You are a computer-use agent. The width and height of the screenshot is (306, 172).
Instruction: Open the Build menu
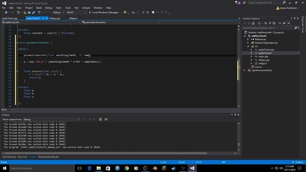coord(39,8)
